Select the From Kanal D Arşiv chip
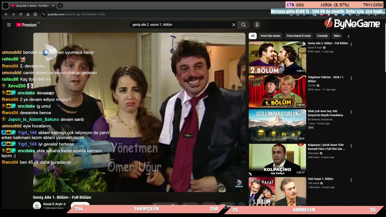 (x=299, y=36)
